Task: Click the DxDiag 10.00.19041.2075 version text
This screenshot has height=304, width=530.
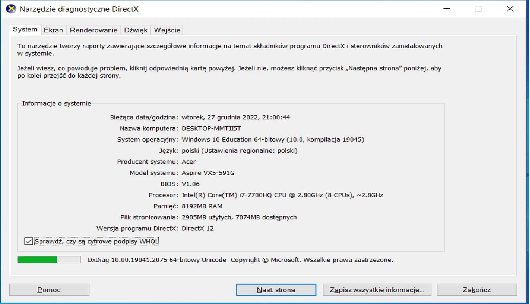Action: (x=157, y=260)
